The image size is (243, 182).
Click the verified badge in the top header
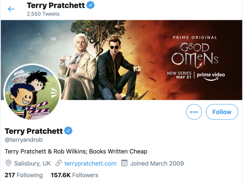[x=91, y=5]
